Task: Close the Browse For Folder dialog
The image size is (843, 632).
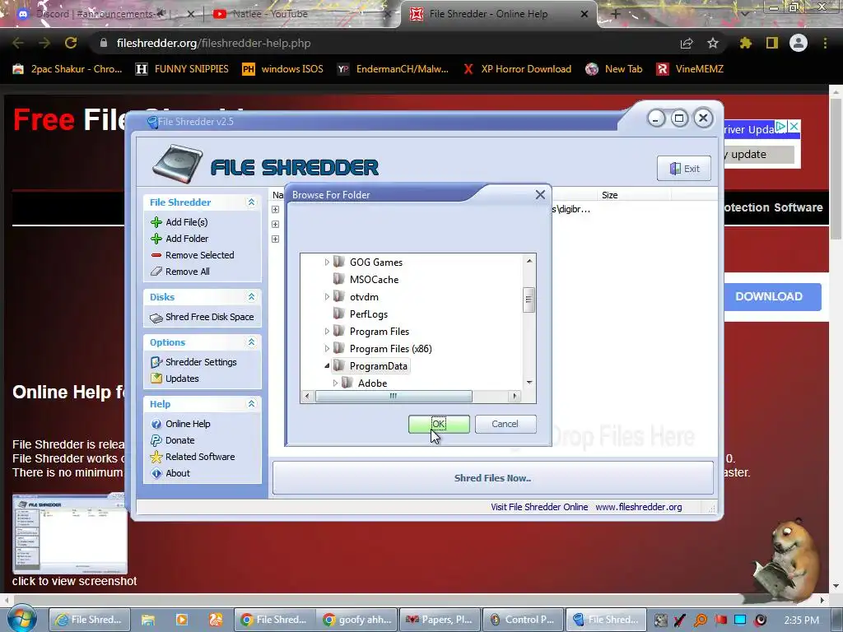Action: [x=540, y=194]
